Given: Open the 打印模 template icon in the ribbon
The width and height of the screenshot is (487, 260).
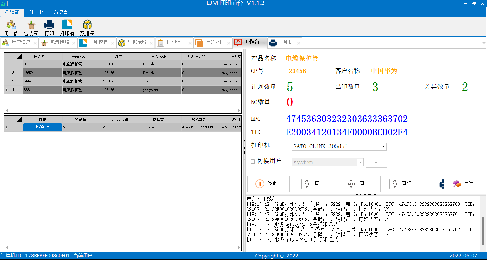Looking at the screenshot, I should 67,27.
